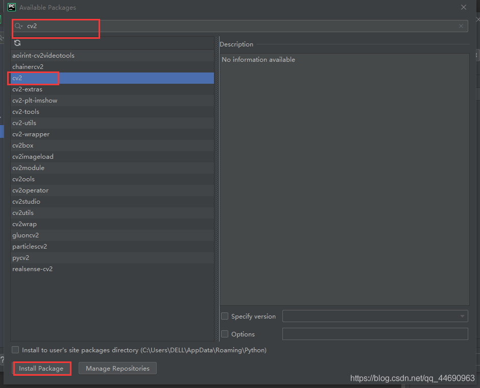Reload the package list
This screenshot has width=480, height=388.
click(17, 43)
